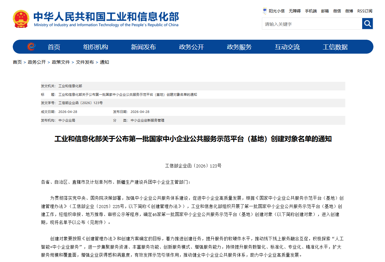
Task: Click the red gear icon in navigation bar
Action: [31, 47]
